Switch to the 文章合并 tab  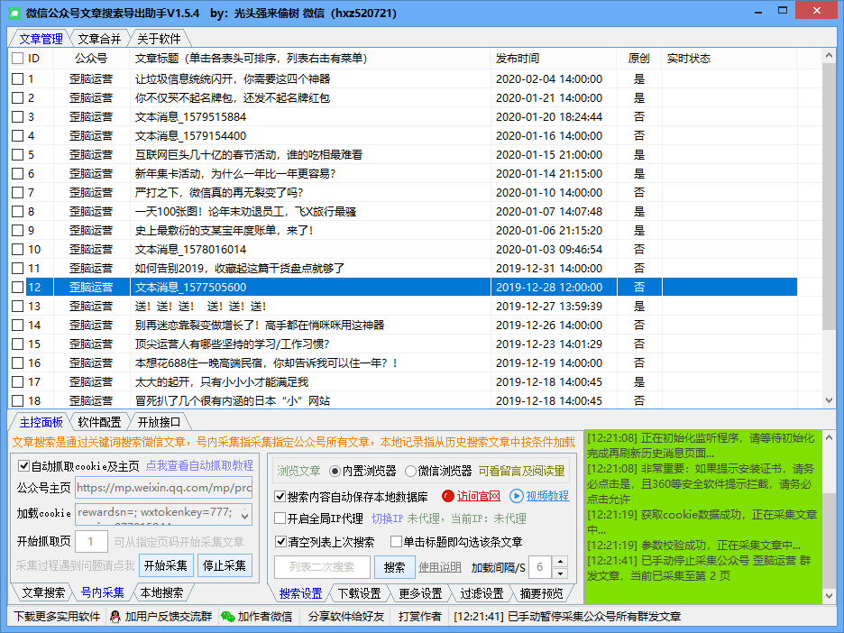click(99, 39)
